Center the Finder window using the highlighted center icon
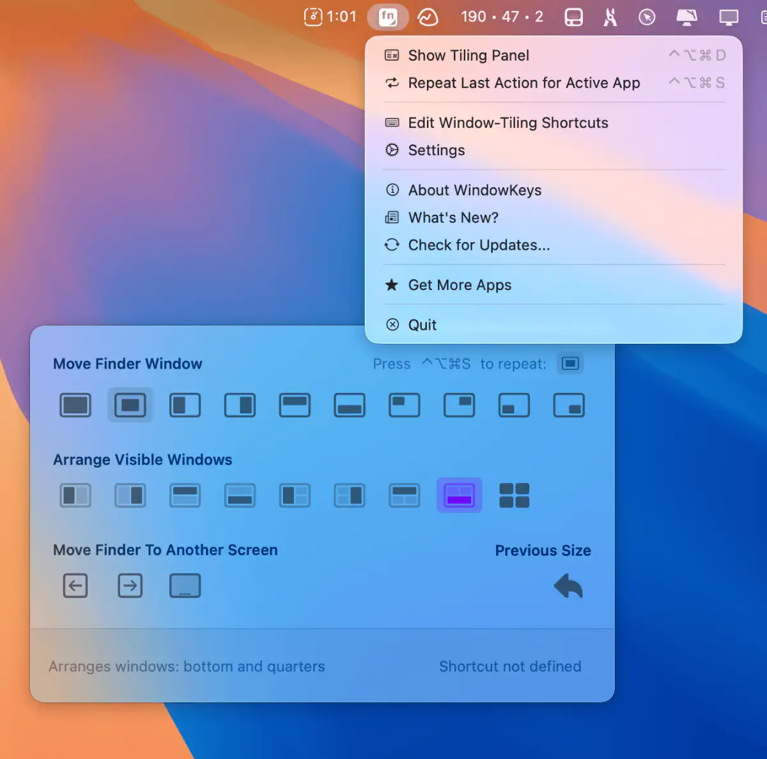Screen dimensions: 767x759 [x=130, y=405]
